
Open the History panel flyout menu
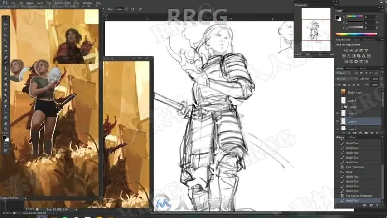pyautogui.click(x=382, y=137)
